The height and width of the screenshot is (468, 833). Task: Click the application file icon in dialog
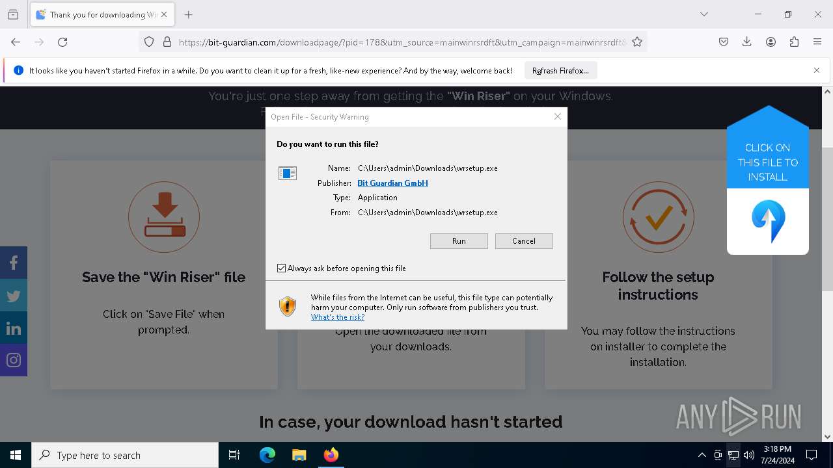287,173
